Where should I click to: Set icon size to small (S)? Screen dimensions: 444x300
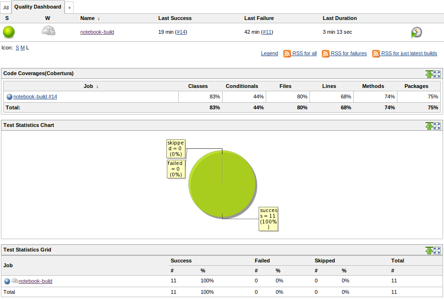18,48
